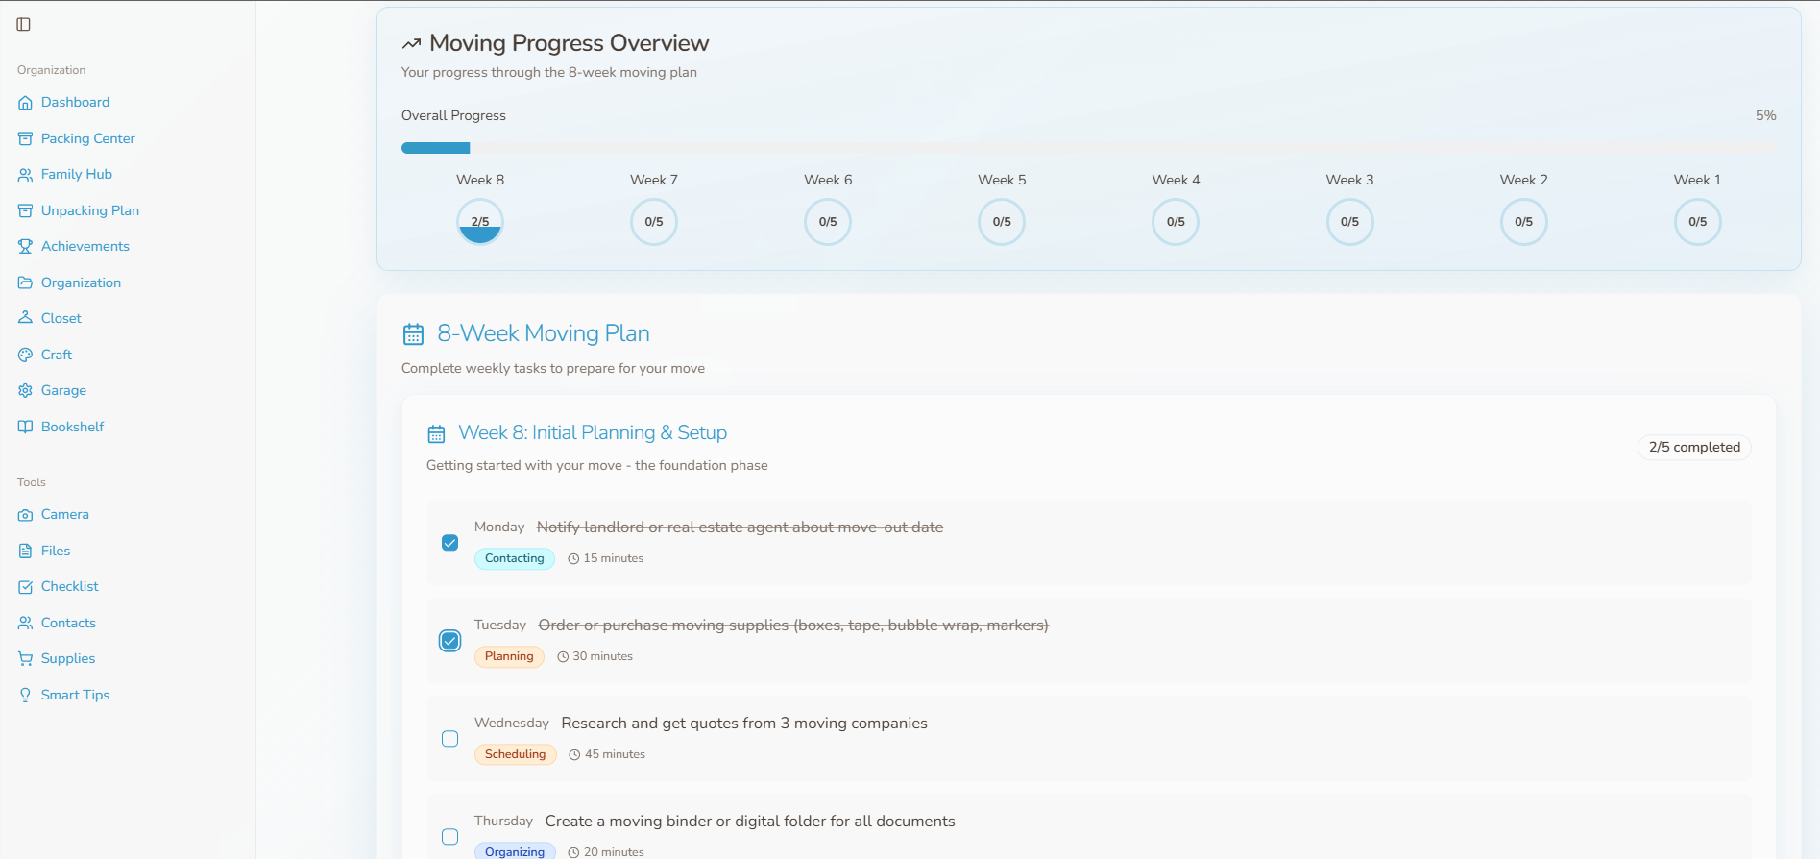The width and height of the screenshot is (1820, 859).
Task: Click the Supplies shopping cart icon
Action: pyautogui.click(x=25, y=659)
